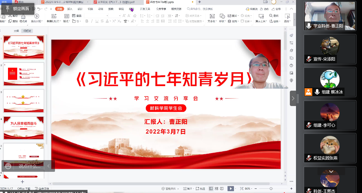Add a new slide with plus icon
This screenshot has height=193, width=362.
point(22,182)
